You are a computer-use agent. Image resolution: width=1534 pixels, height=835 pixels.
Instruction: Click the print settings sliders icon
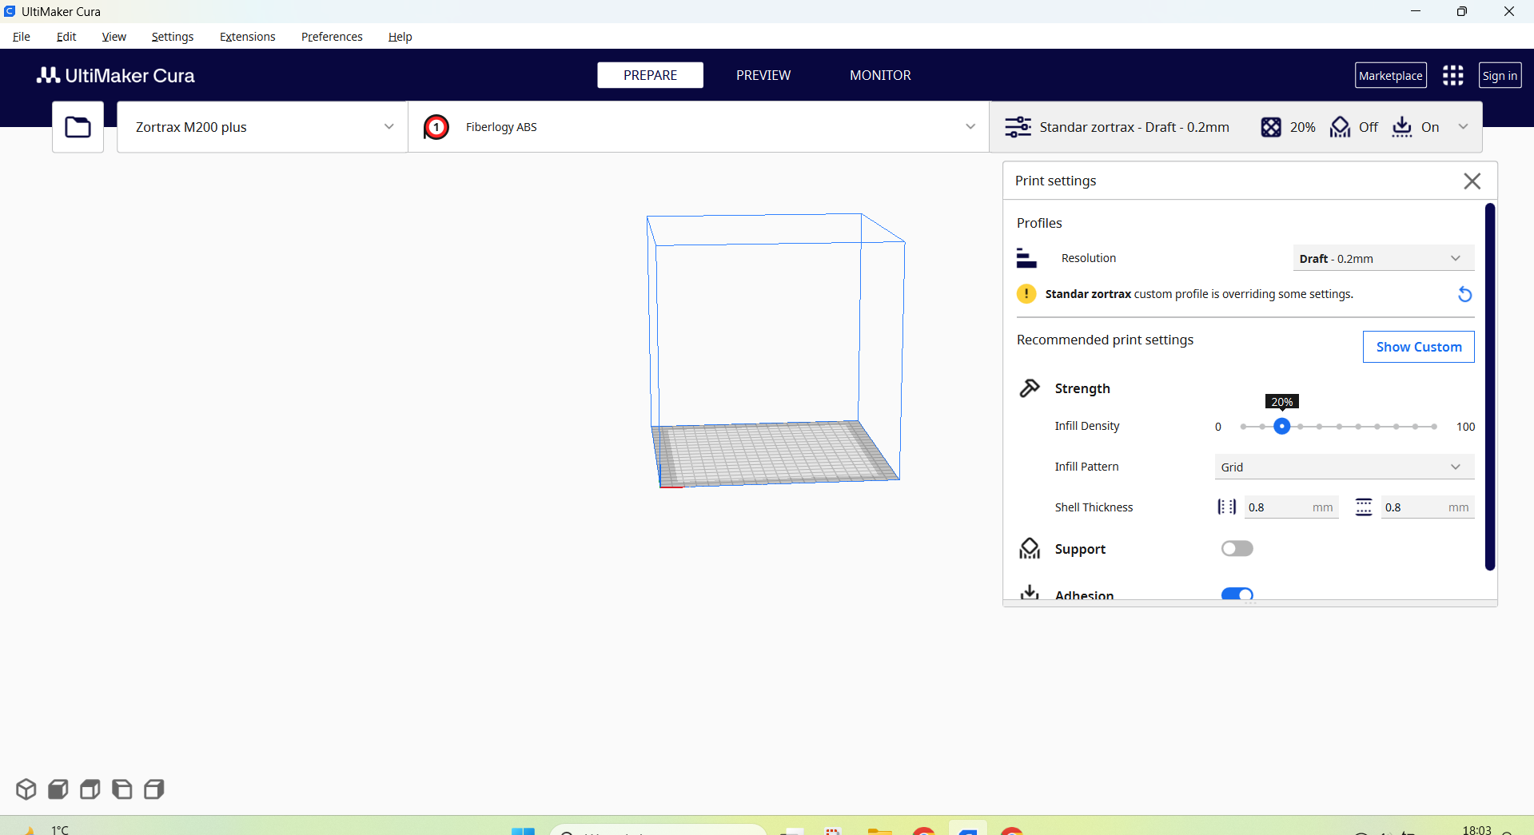(1018, 127)
